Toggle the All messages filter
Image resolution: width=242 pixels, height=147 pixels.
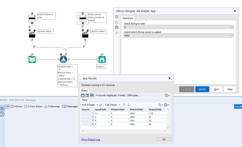pyautogui.click(x=7, y=107)
